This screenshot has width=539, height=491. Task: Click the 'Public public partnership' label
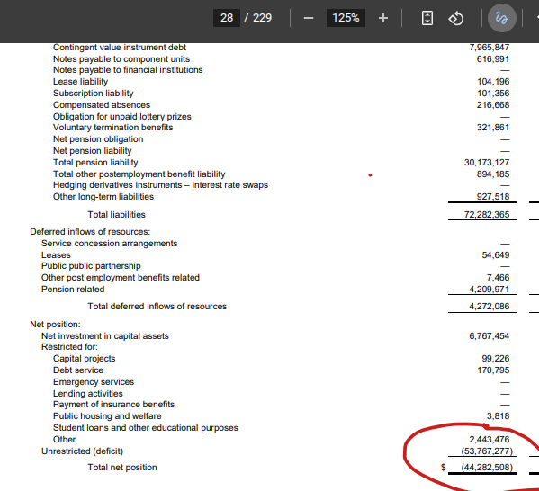(x=91, y=266)
